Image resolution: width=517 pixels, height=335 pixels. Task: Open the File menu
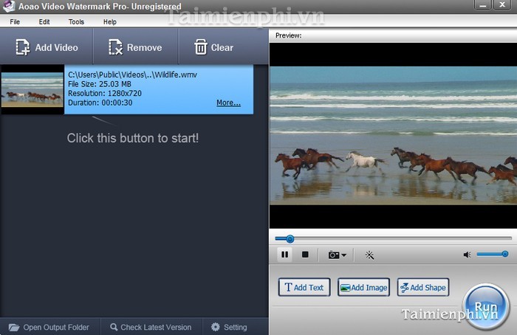point(15,21)
